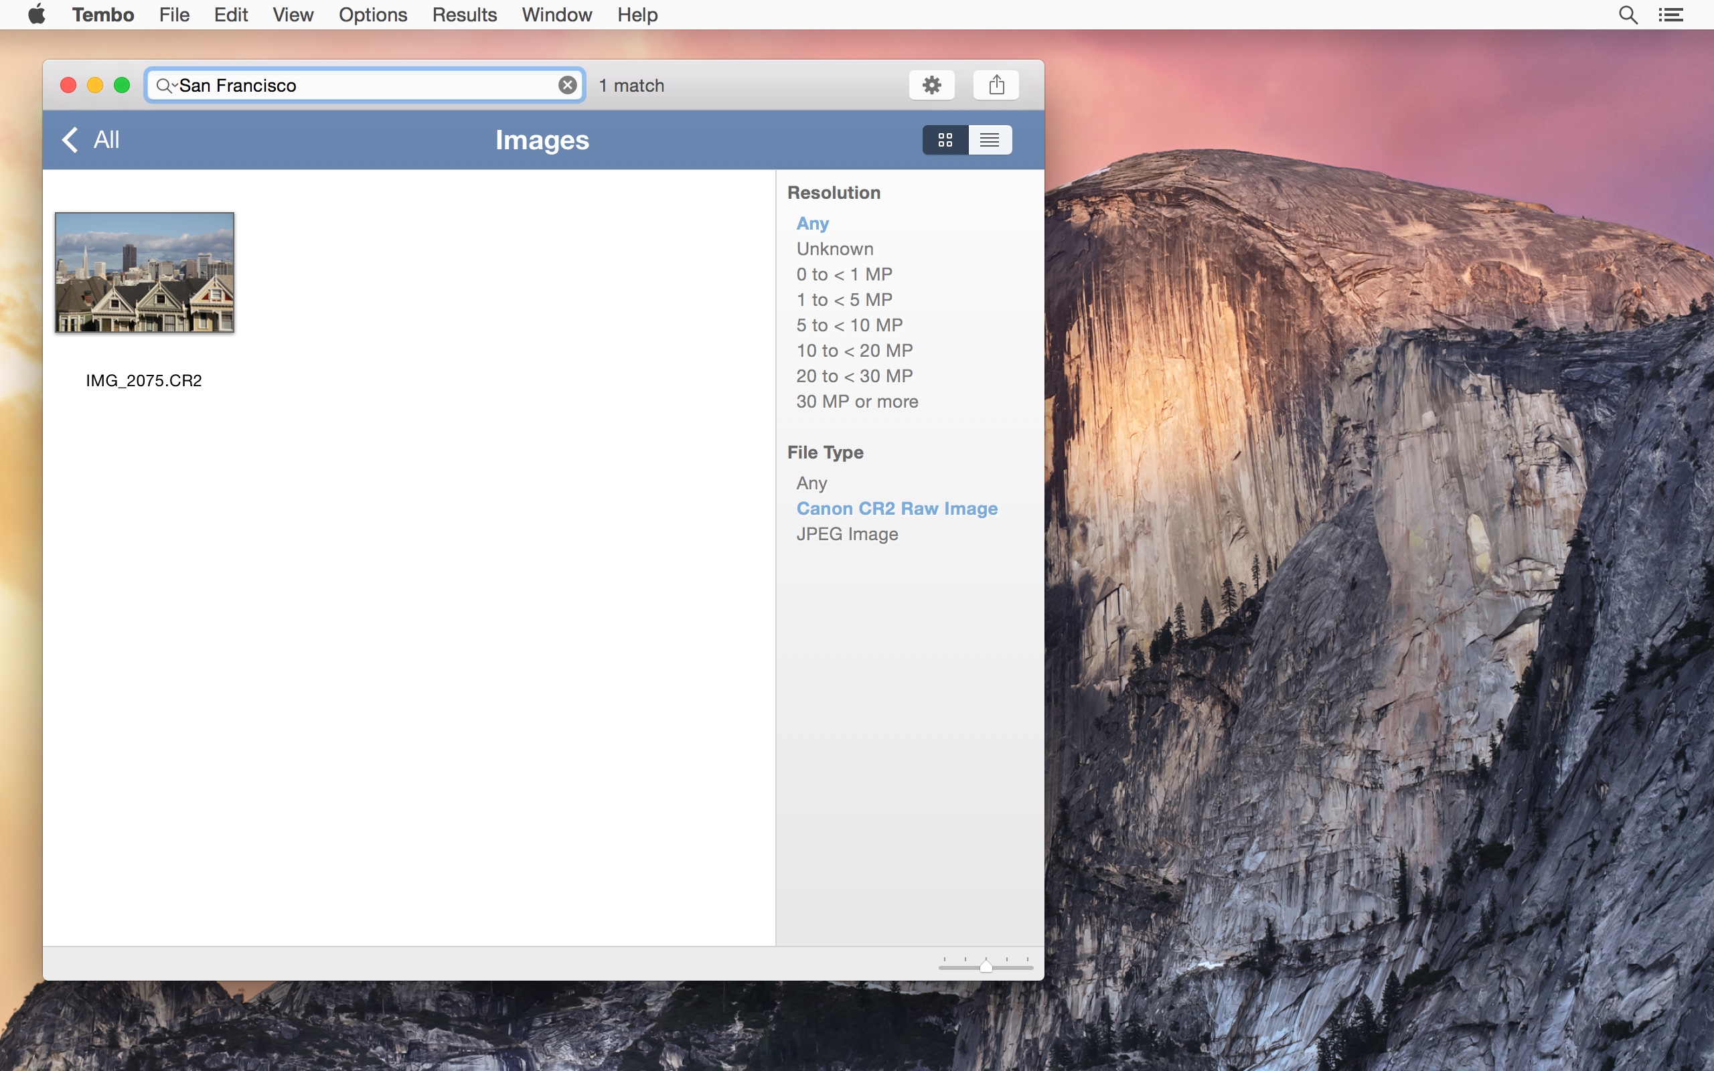1714x1071 pixels.
Task: Open the share button in toolbar
Action: (996, 85)
